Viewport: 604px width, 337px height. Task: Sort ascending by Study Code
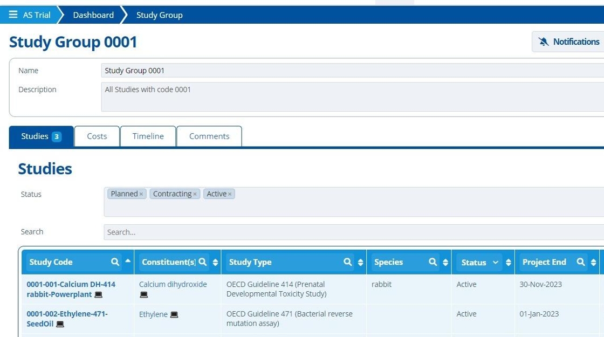pos(127,261)
